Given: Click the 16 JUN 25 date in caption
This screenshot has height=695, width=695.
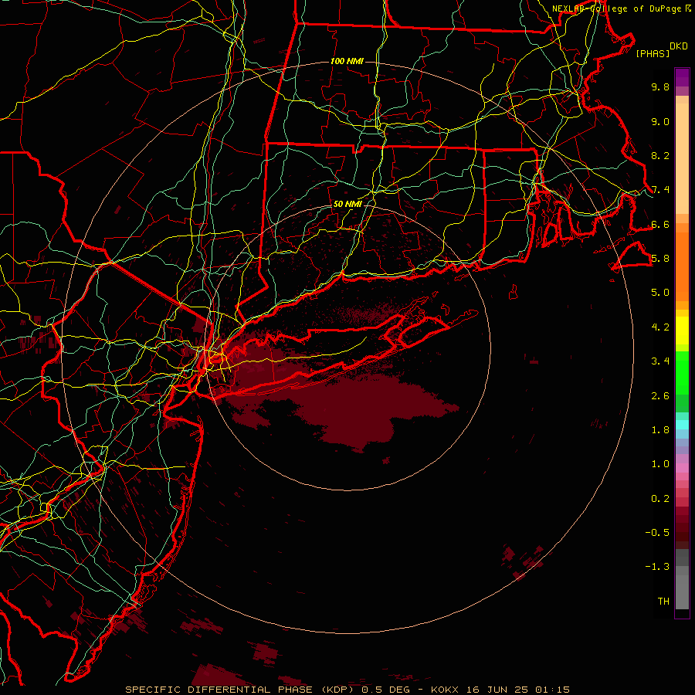Looking at the screenshot, I should pos(497,690).
